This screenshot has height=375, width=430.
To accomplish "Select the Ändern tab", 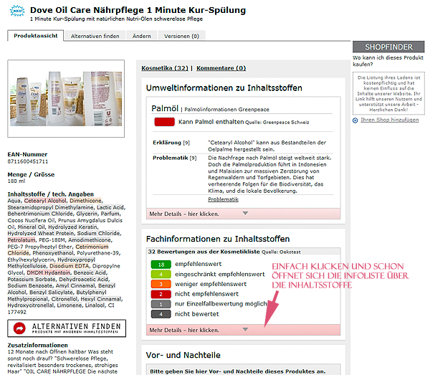I will point(142,35).
